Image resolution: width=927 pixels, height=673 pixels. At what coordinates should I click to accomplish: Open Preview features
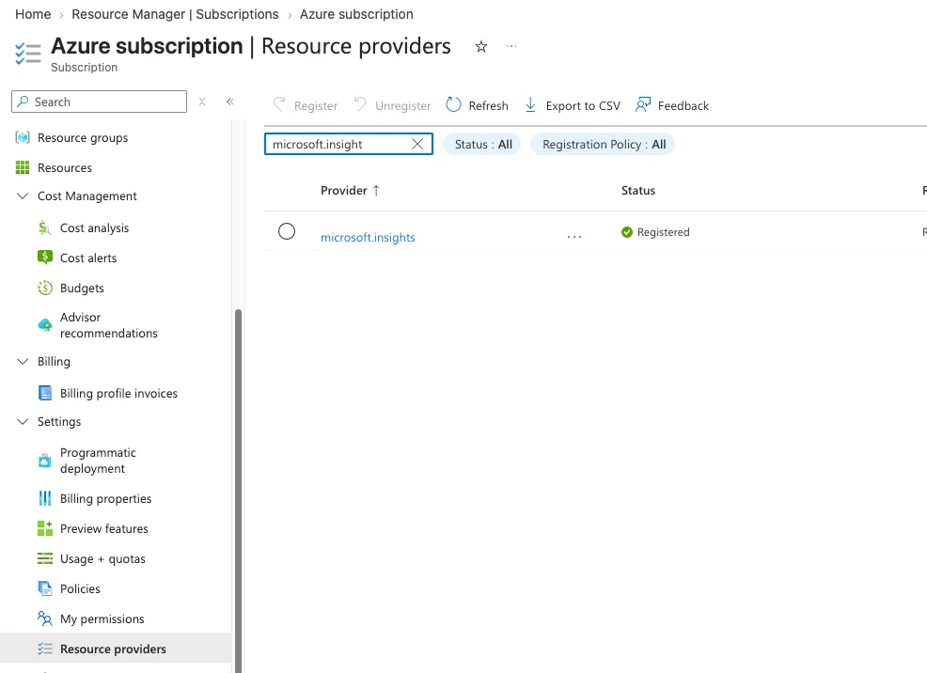104,529
